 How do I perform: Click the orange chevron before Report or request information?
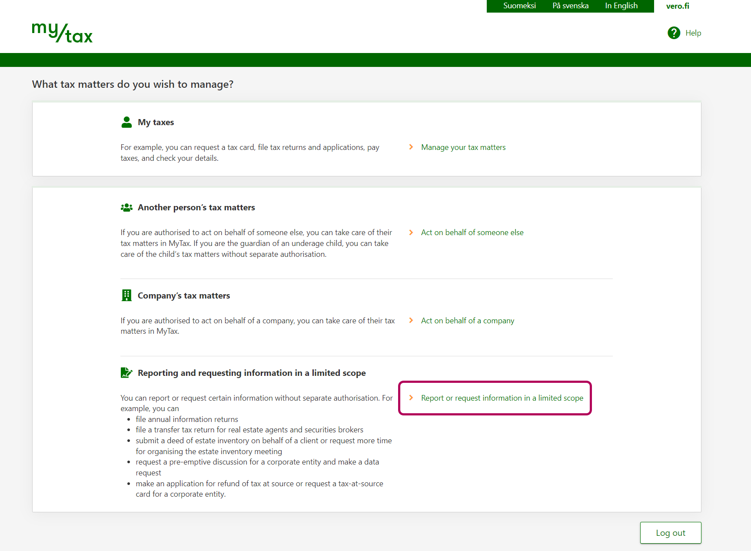coord(411,398)
